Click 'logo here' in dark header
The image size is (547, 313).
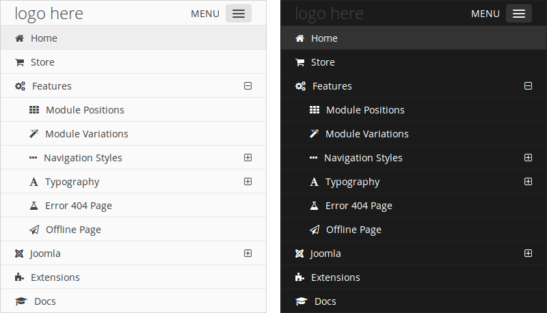click(x=330, y=14)
